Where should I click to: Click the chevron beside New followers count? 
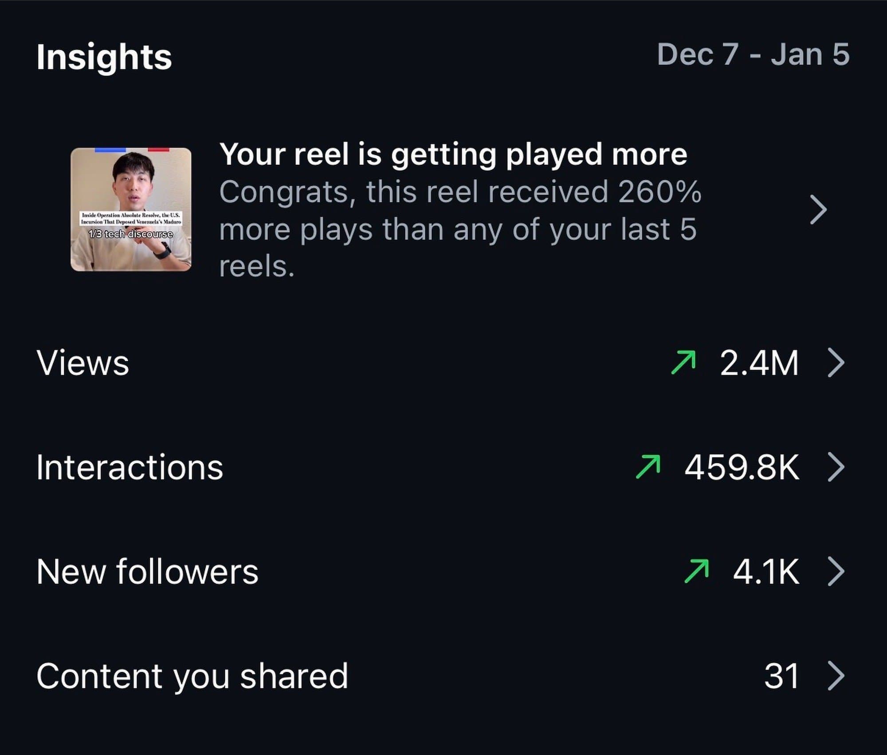[x=837, y=570]
